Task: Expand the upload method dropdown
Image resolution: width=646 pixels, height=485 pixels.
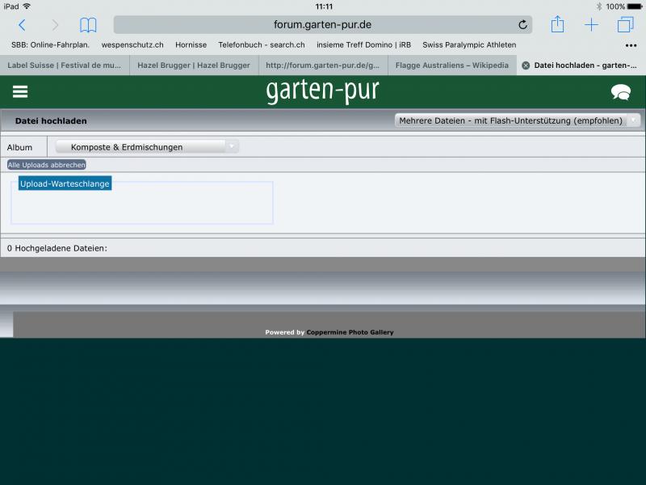Action: [x=518, y=120]
